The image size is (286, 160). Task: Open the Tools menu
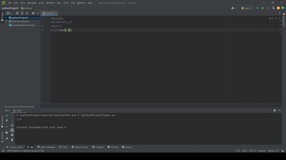[x=66, y=3]
